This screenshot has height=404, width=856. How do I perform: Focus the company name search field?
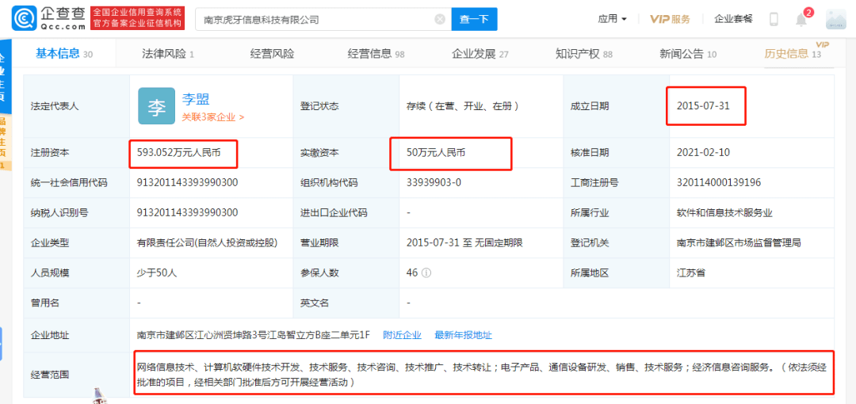[323, 20]
